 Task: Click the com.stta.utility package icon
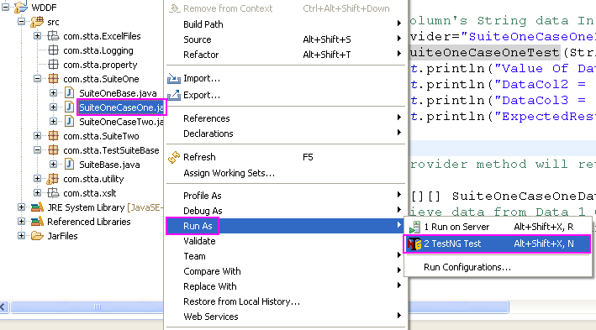tap(52, 179)
